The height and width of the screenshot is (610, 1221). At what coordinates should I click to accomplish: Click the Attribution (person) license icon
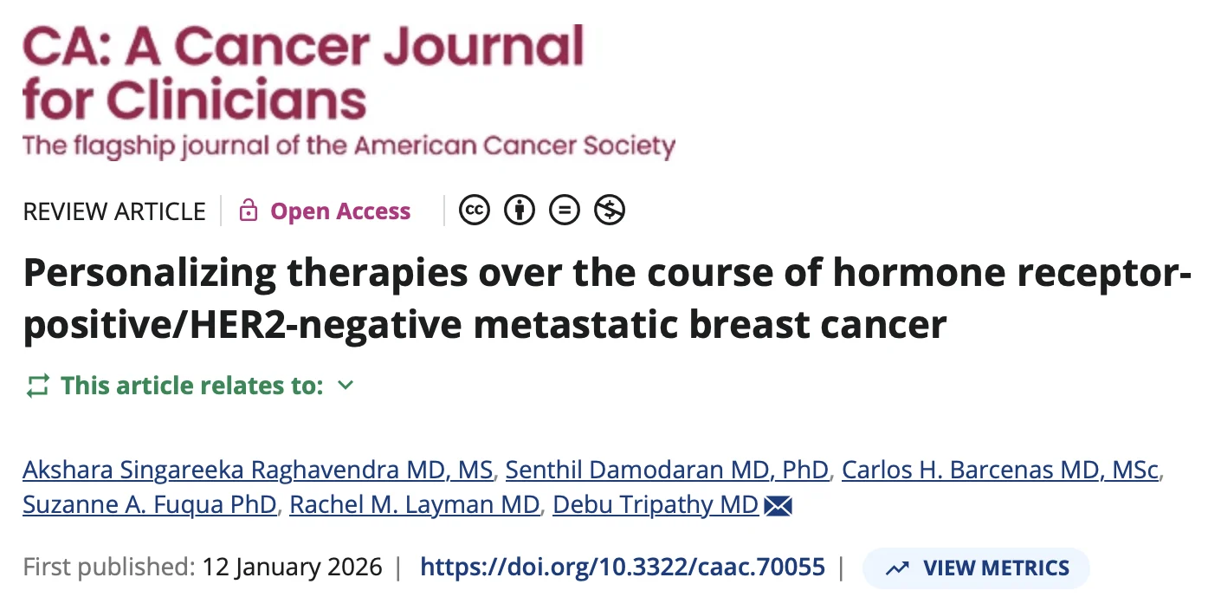click(519, 210)
